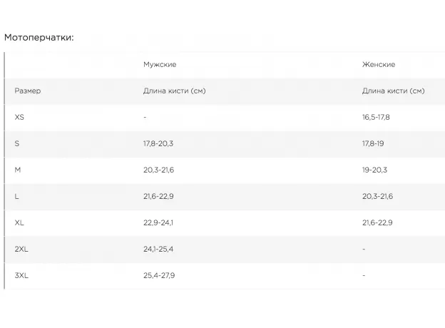Image resolution: width=445 pixels, height=328 pixels.
Task: Select the 2XL size row label
Action: (x=21, y=249)
